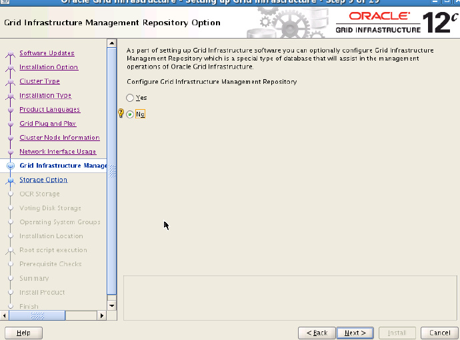Open the Software Updates step link
460x340 pixels.
click(47, 53)
